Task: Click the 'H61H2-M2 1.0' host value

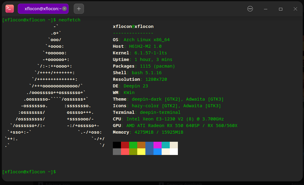Action: 145,46
